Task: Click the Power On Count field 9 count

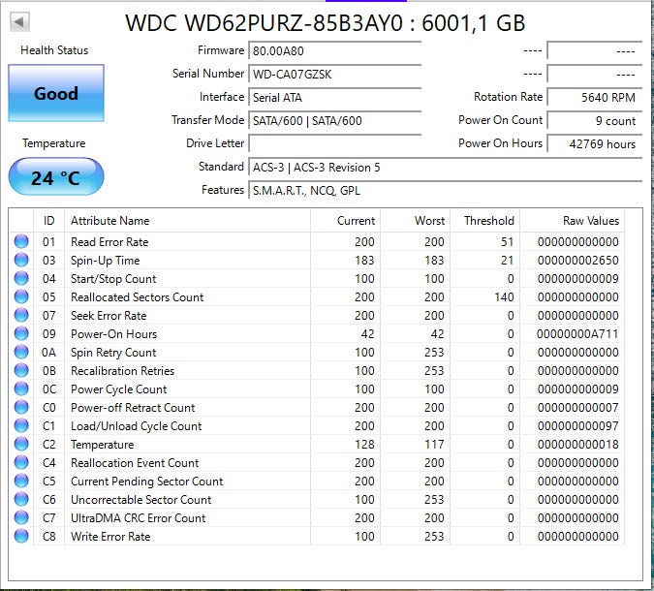Action: [x=594, y=121]
